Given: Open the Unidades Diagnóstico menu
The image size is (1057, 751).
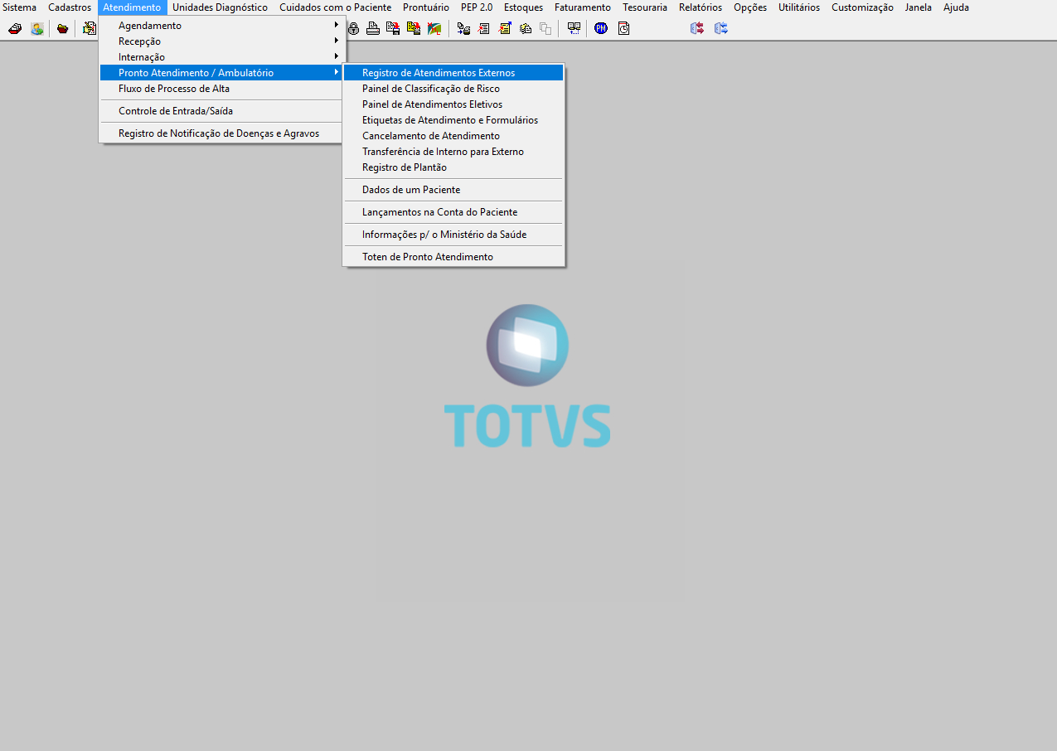Looking at the screenshot, I should point(220,7).
